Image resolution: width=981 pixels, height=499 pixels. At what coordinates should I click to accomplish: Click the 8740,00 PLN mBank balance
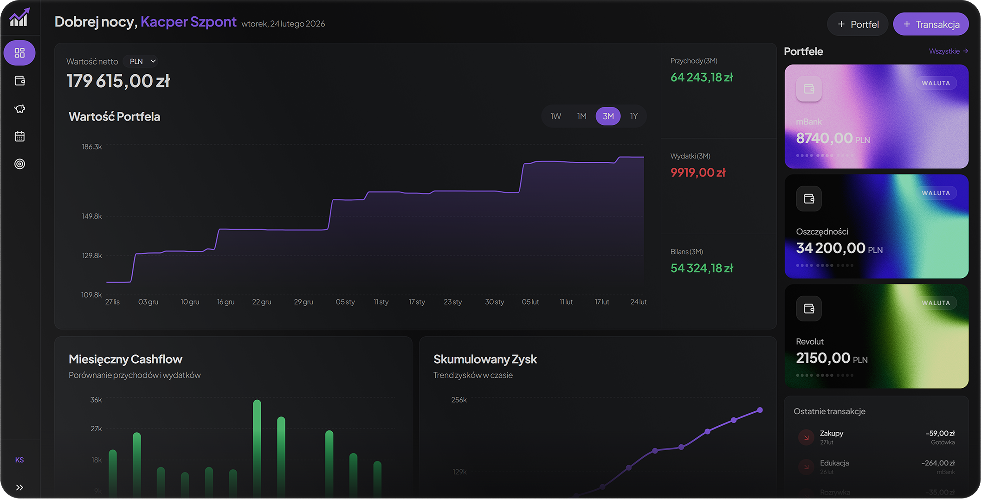833,138
